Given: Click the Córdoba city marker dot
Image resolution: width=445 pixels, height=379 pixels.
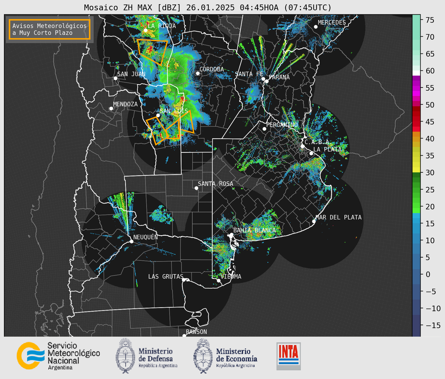Looking at the screenshot, I should [x=198, y=73].
